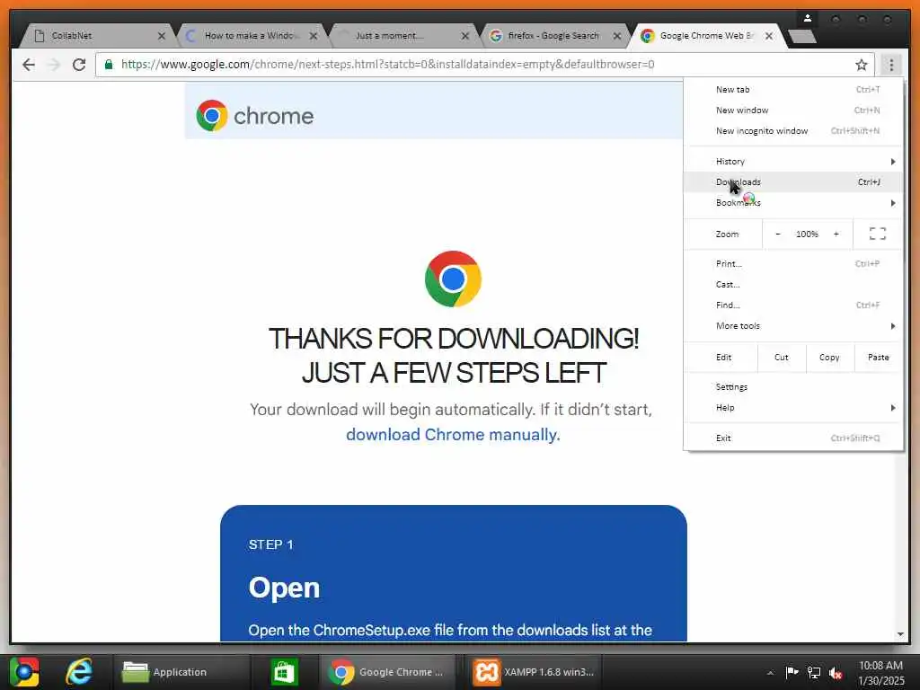Expand the Help submenu

point(793,407)
